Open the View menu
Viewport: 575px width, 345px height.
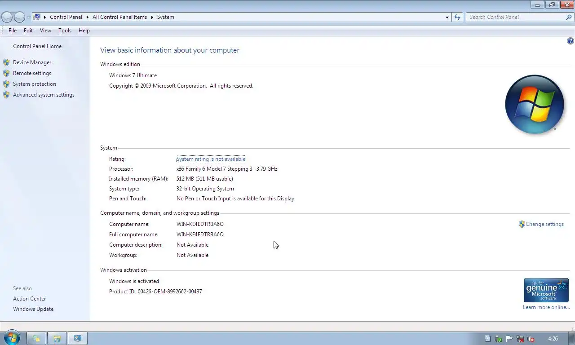point(45,31)
